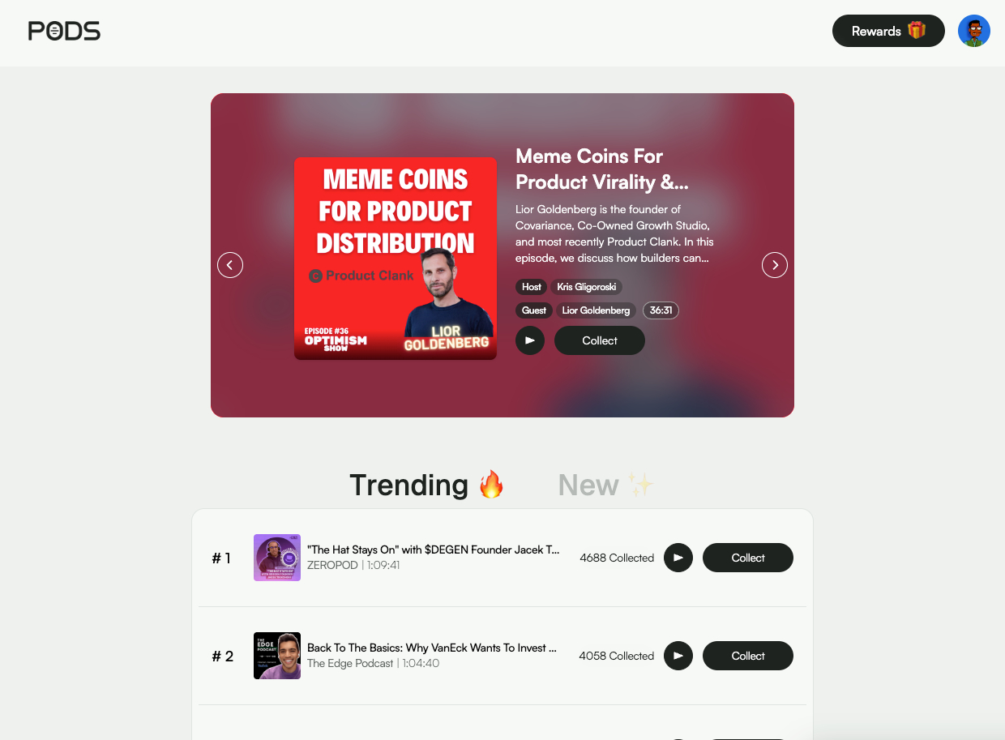Open the "Meme Coins For Product Virality" title

602,169
